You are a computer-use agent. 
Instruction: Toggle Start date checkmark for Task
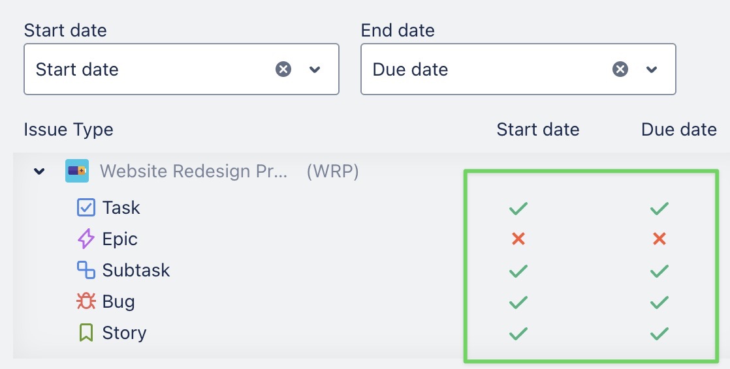(x=518, y=209)
